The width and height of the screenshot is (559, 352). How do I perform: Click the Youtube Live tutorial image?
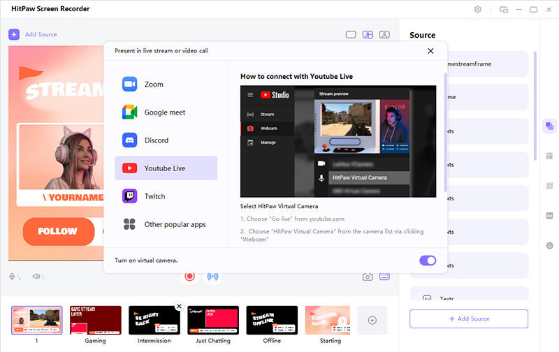pos(338,142)
